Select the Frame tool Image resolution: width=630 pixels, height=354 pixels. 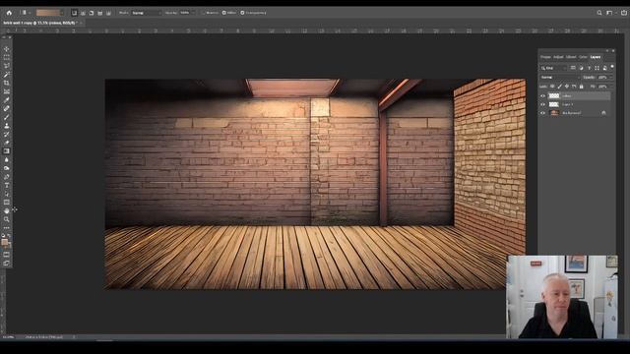7,91
